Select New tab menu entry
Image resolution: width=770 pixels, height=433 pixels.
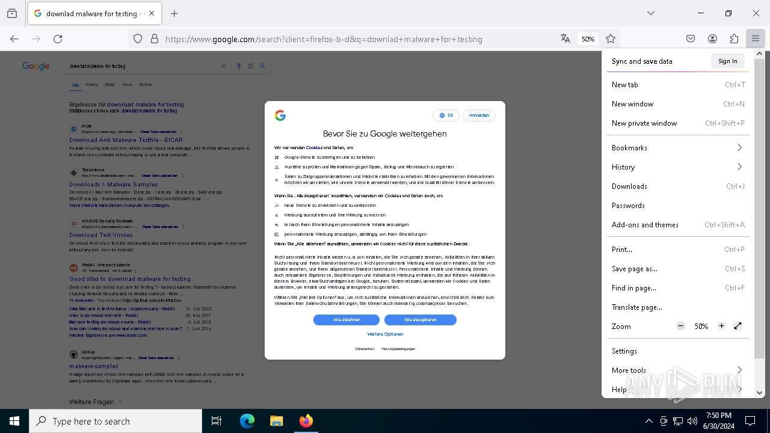point(678,85)
